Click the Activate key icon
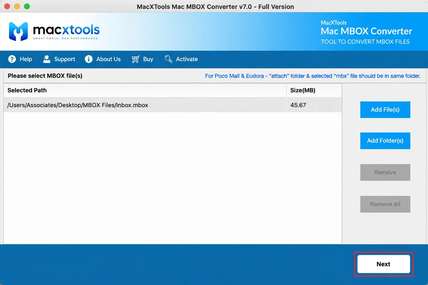The image size is (428, 285). (168, 59)
